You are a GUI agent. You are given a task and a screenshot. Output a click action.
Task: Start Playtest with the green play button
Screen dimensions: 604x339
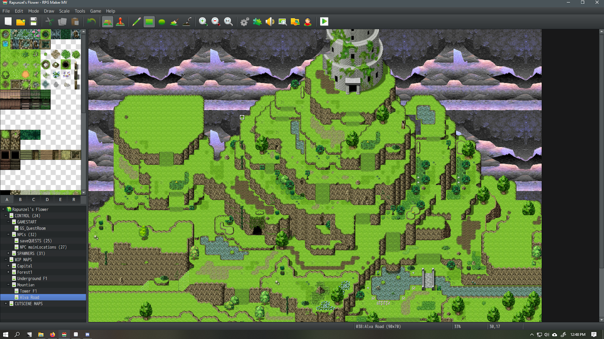point(324,21)
